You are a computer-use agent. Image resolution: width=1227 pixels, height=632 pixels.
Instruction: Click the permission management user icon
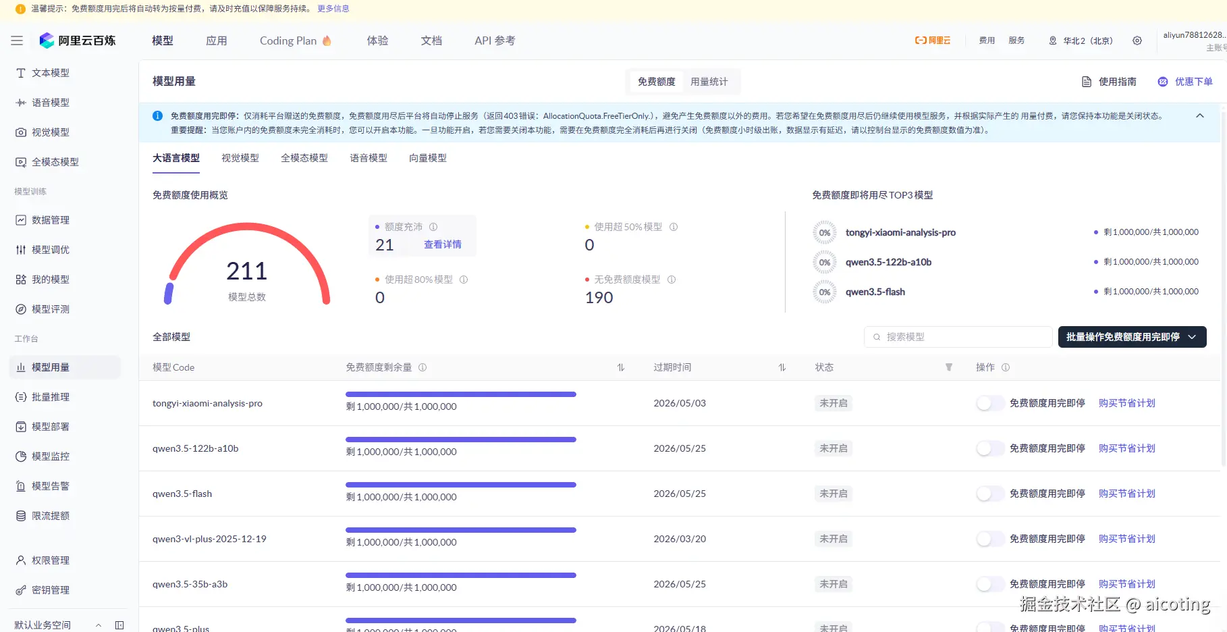[21, 560]
